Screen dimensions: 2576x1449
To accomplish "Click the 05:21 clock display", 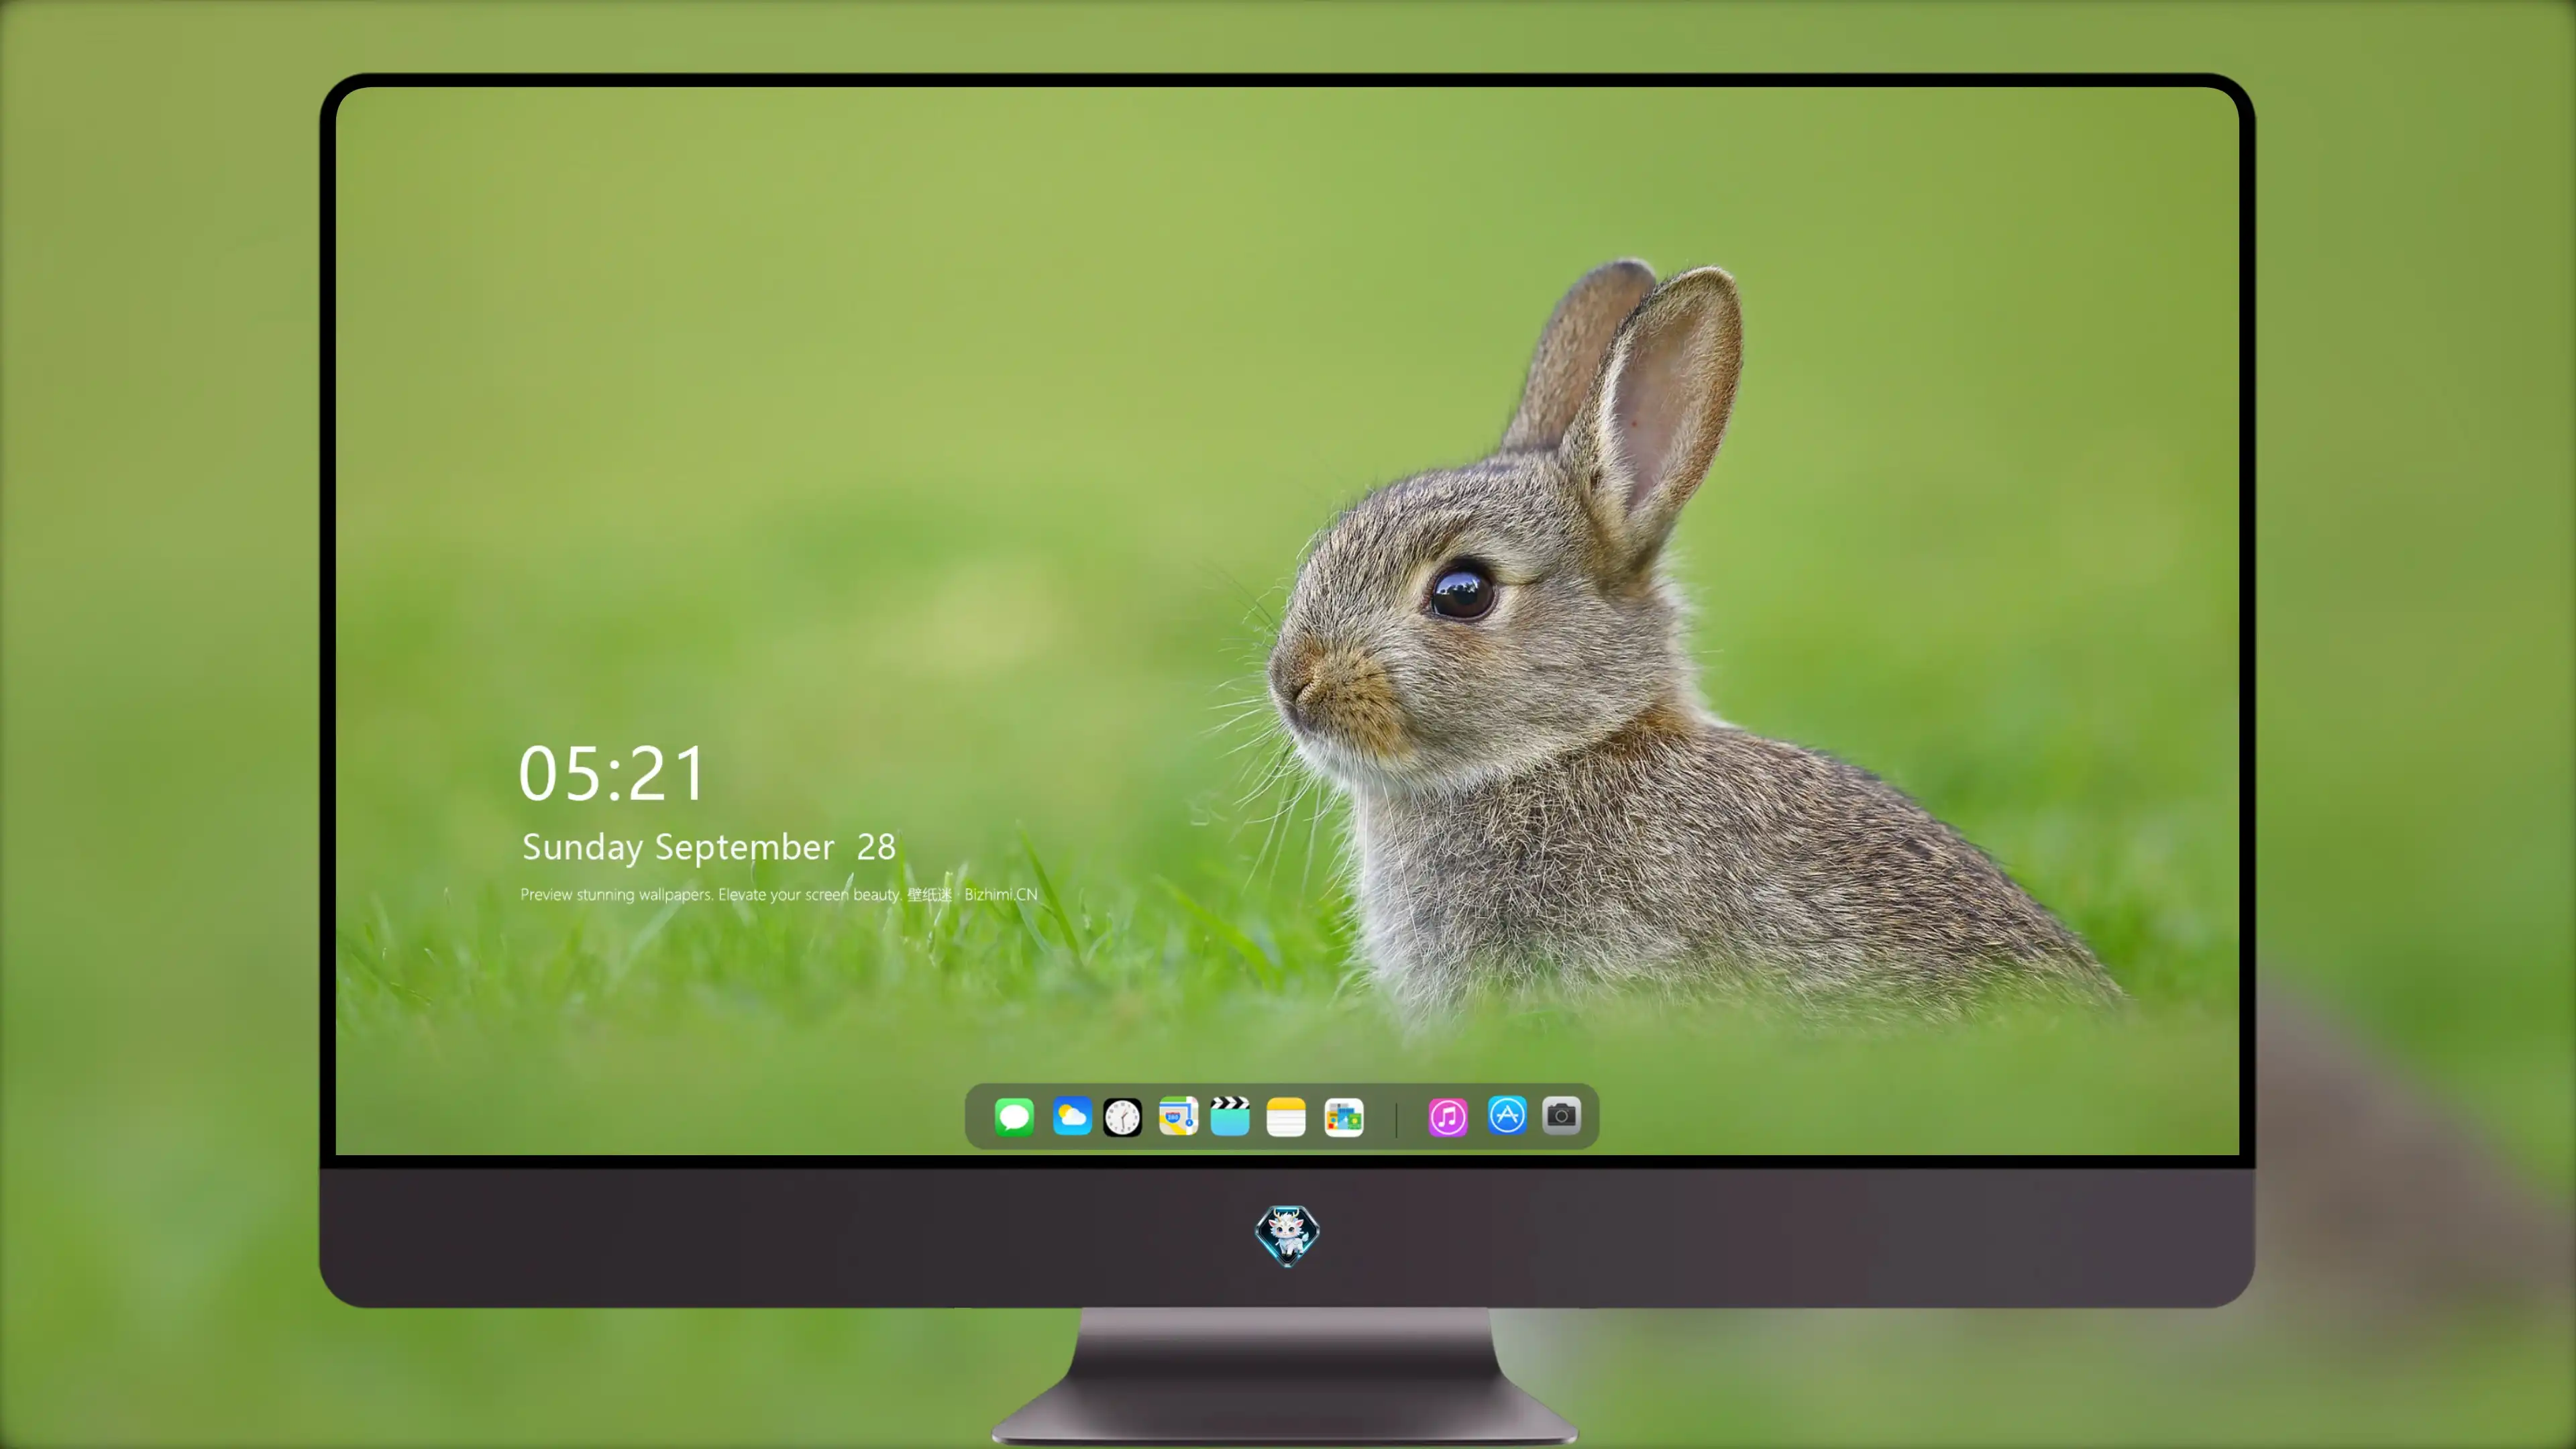I will click(x=612, y=774).
